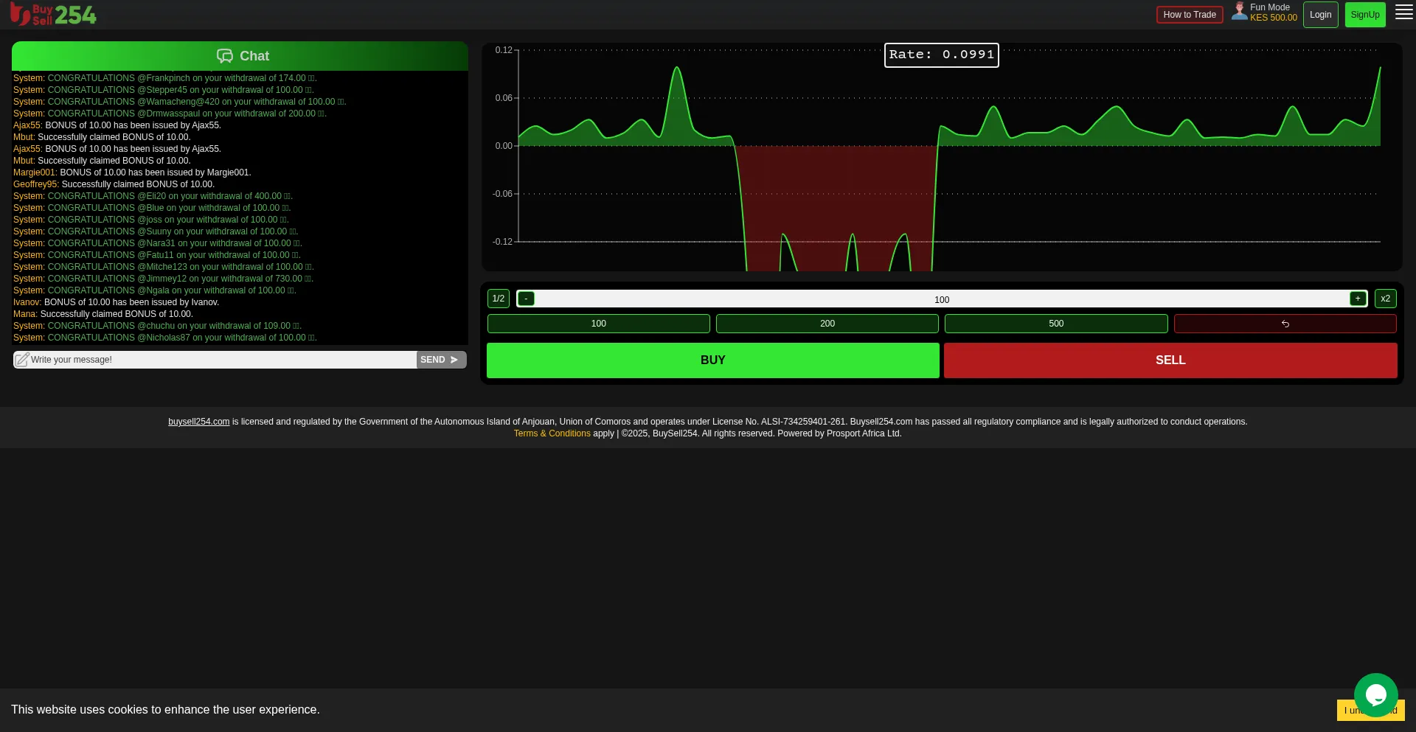The width and height of the screenshot is (1416, 732).
Task: Increase stake with the plus button
Action: 1357,299
